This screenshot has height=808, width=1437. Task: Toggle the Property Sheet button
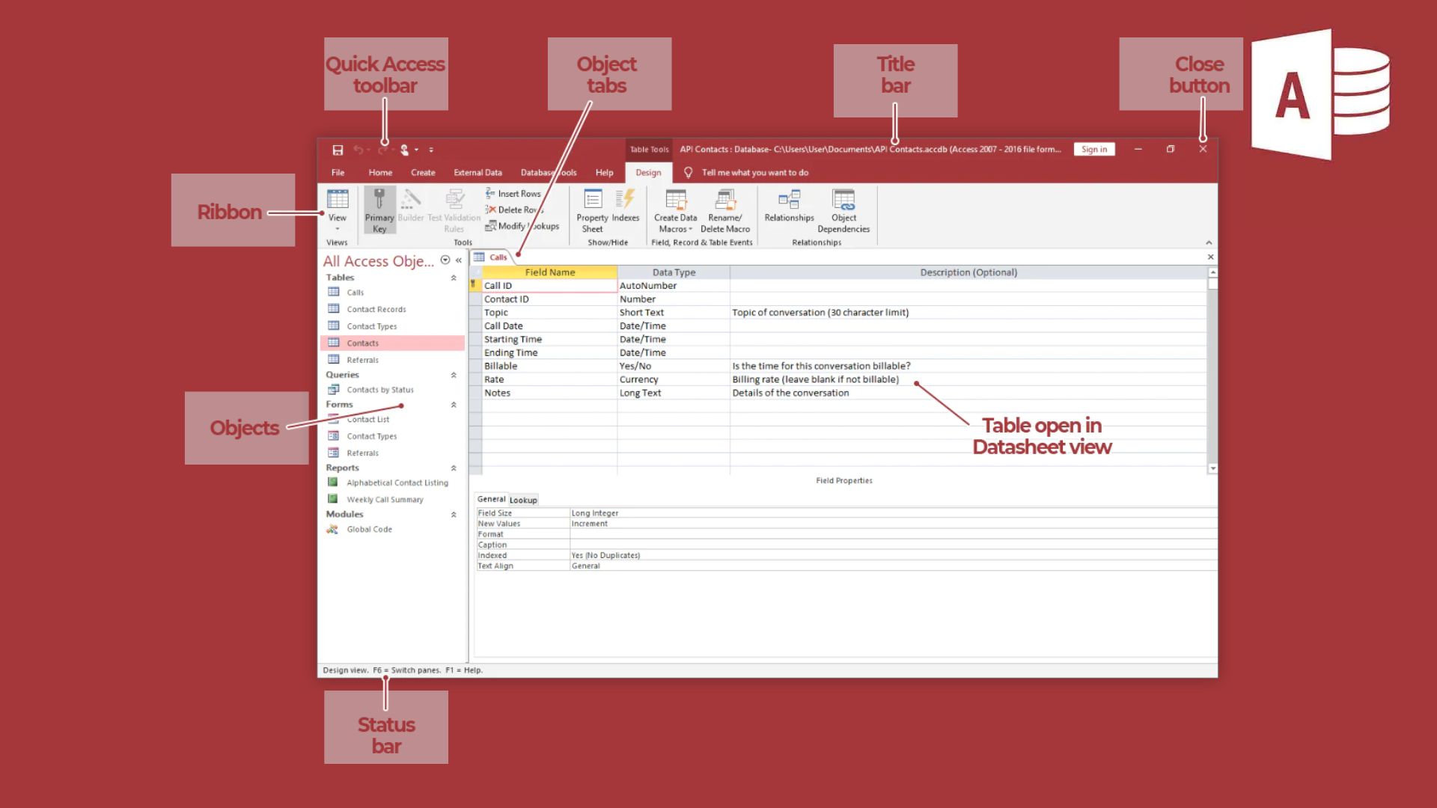[x=592, y=210]
